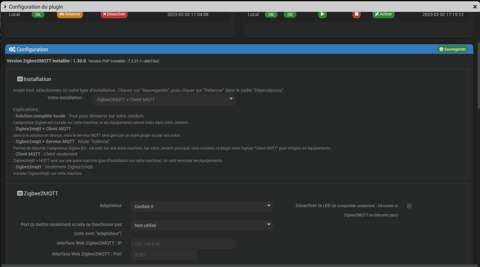Click the Interface Web Zigbee2MQTT IP field
The image size is (480, 267).
click(x=183, y=244)
